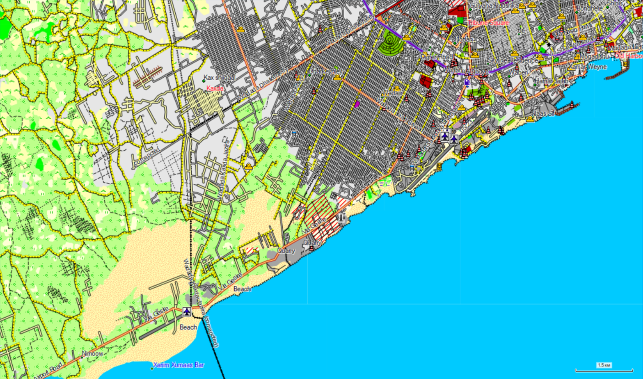Select the mosque icon near Dharkeynley

pos(337,77)
